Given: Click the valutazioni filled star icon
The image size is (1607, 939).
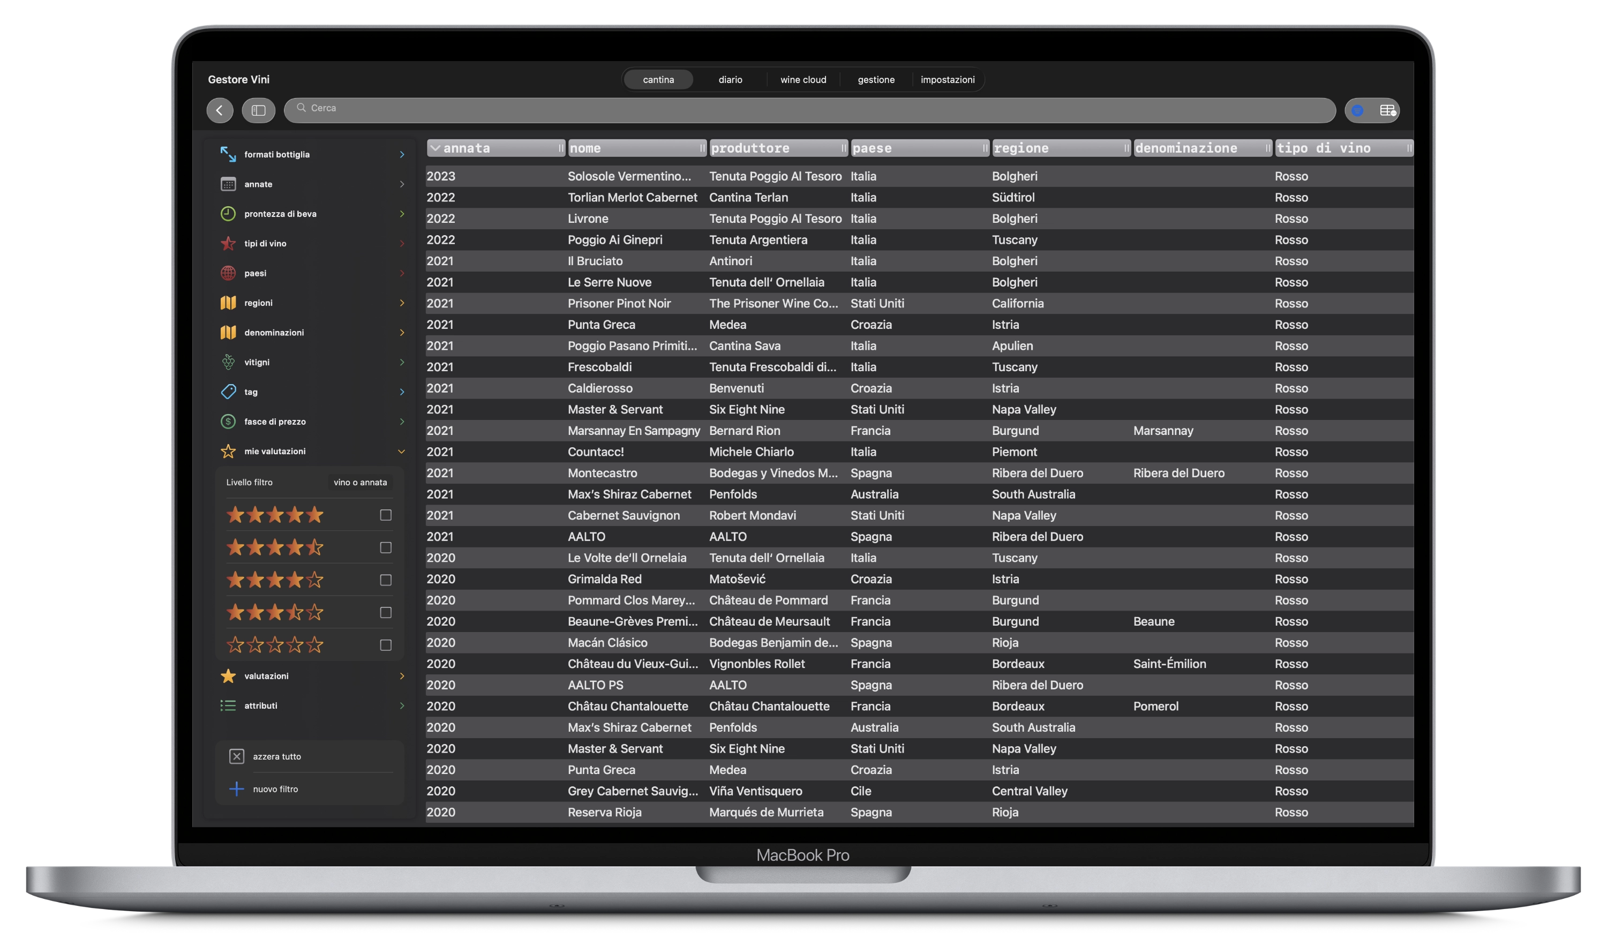Looking at the screenshot, I should click(x=228, y=675).
